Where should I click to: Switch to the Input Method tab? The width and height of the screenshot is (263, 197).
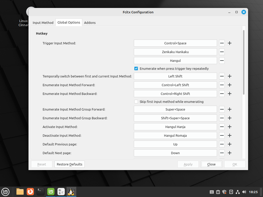[x=43, y=23]
